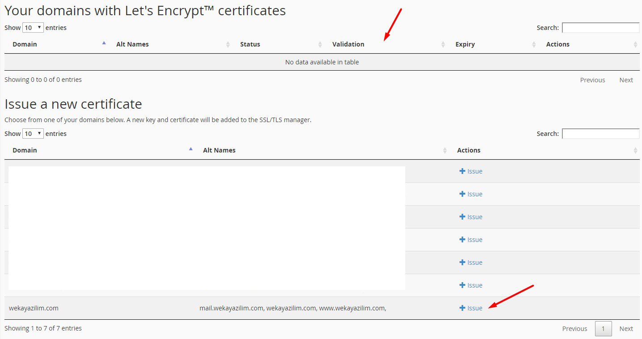The image size is (642, 339).
Task: Click the Issue link for wekayazilim.com
Action: [474, 308]
